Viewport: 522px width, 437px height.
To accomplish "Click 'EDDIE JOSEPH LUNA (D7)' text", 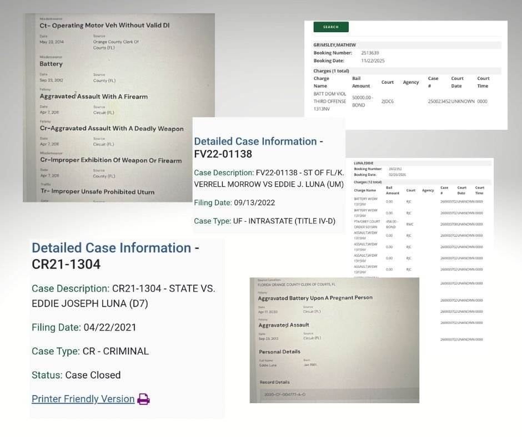I will click(x=90, y=303).
